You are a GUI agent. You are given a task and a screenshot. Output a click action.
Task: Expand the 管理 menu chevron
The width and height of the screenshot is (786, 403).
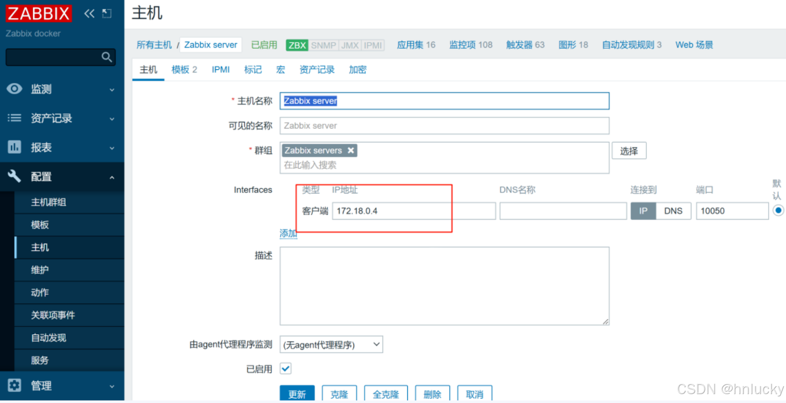112,386
